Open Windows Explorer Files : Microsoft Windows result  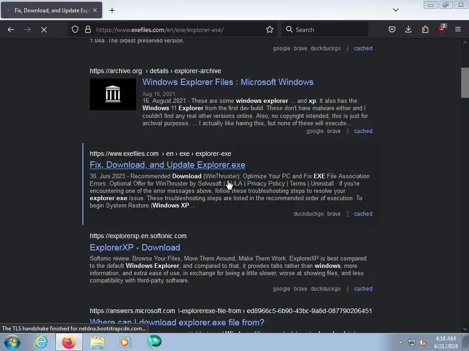click(x=228, y=82)
